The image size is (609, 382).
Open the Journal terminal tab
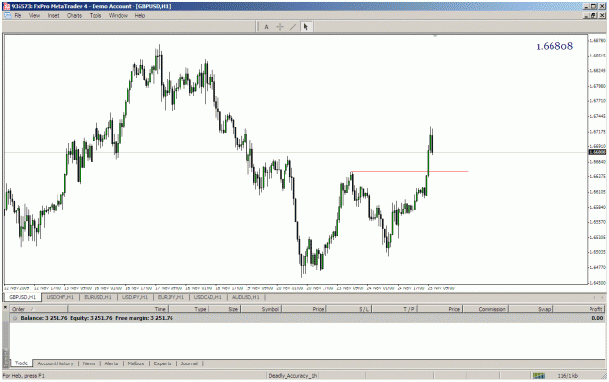(189, 363)
